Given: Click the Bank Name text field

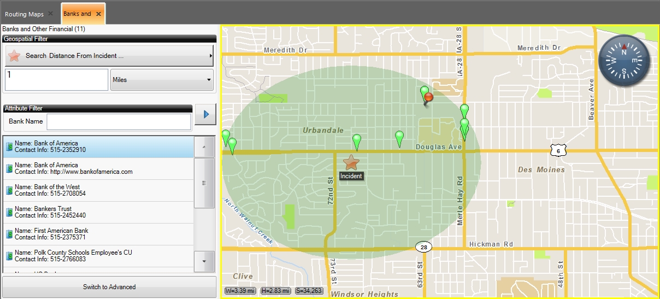Looking at the screenshot, I should (x=119, y=121).
